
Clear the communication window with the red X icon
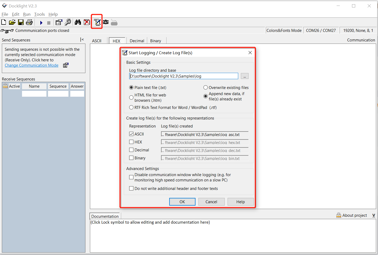(x=87, y=22)
